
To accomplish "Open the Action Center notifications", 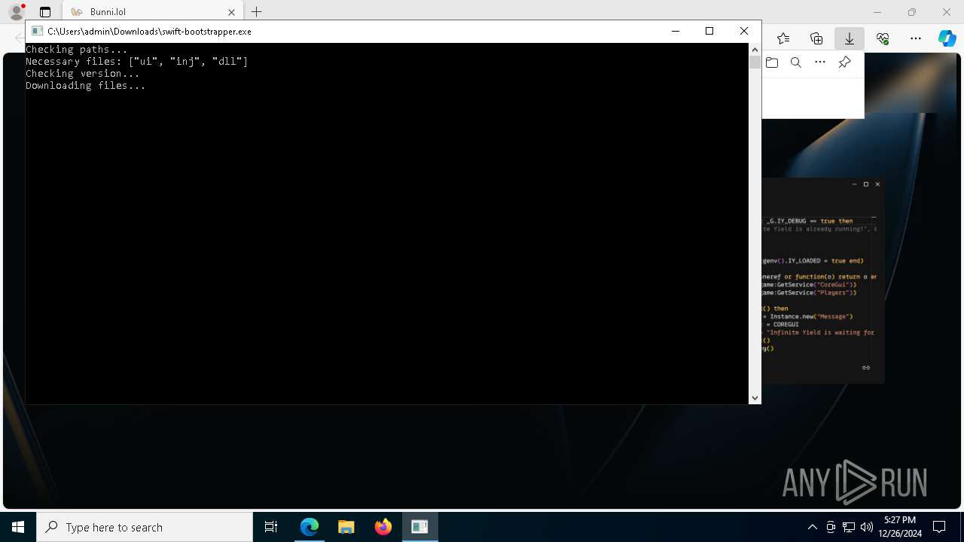I will 939,527.
